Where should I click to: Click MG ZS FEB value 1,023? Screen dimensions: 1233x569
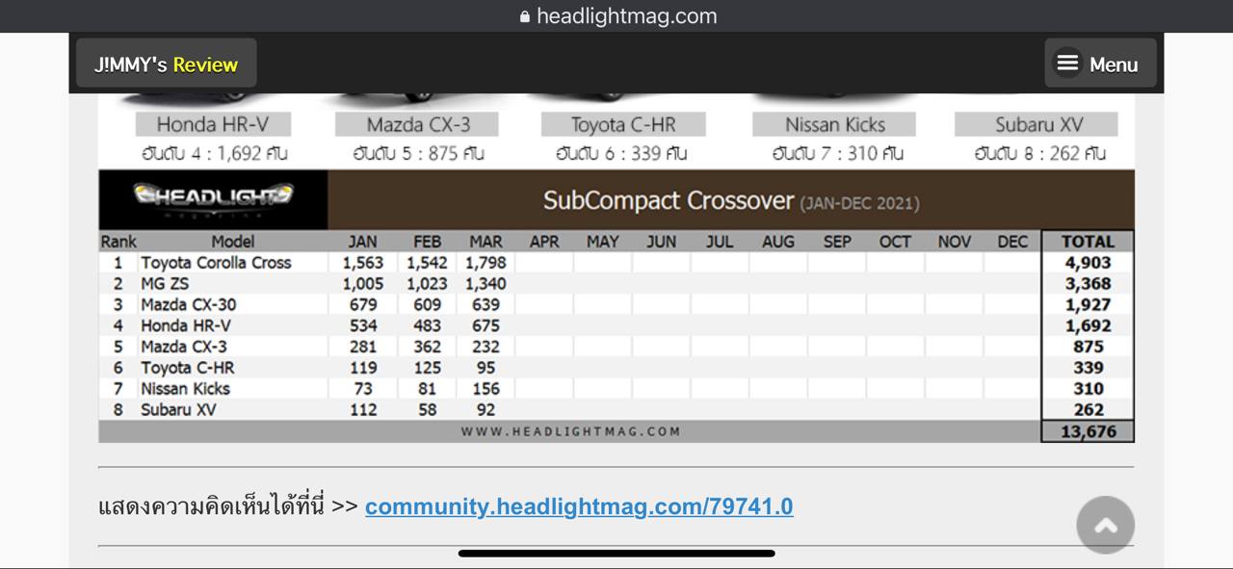(427, 284)
